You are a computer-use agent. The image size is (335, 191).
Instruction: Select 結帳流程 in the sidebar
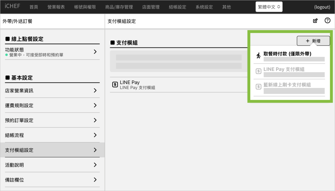coord(52,135)
